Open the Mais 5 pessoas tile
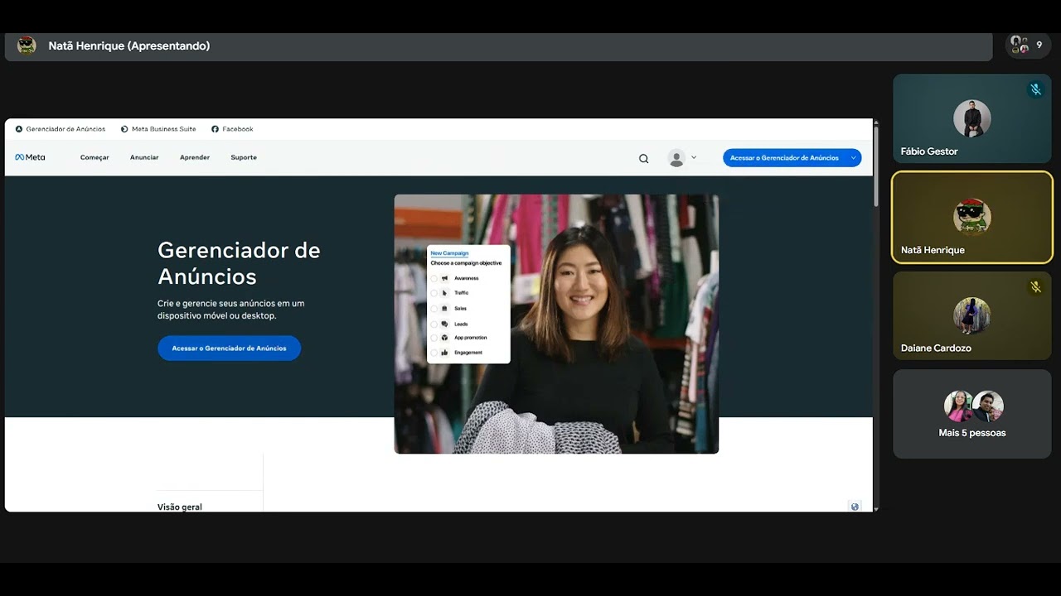1061x596 pixels. pyautogui.click(x=972, y=414)
